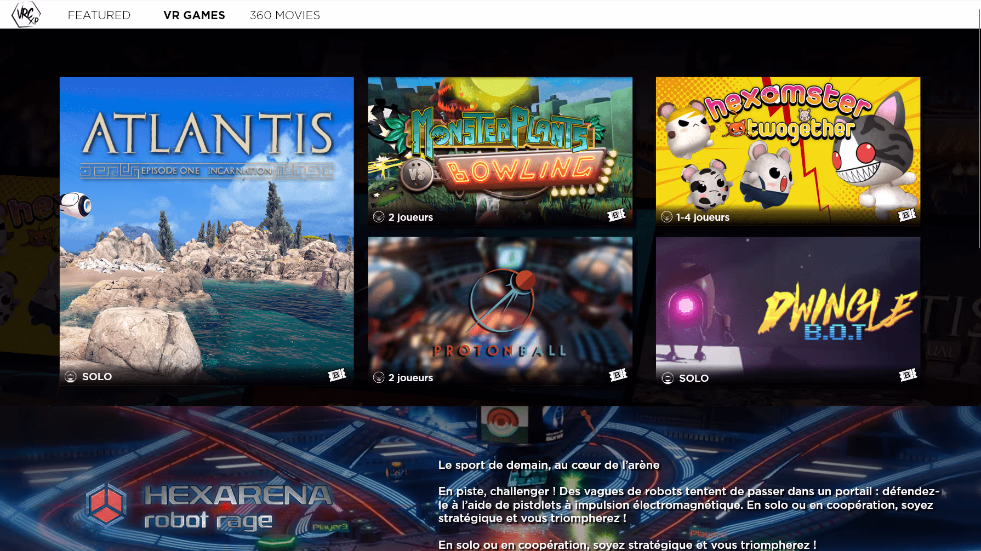Click the SOLO player icon on Atlantis

pyautogui.click(x=71, y=377)
